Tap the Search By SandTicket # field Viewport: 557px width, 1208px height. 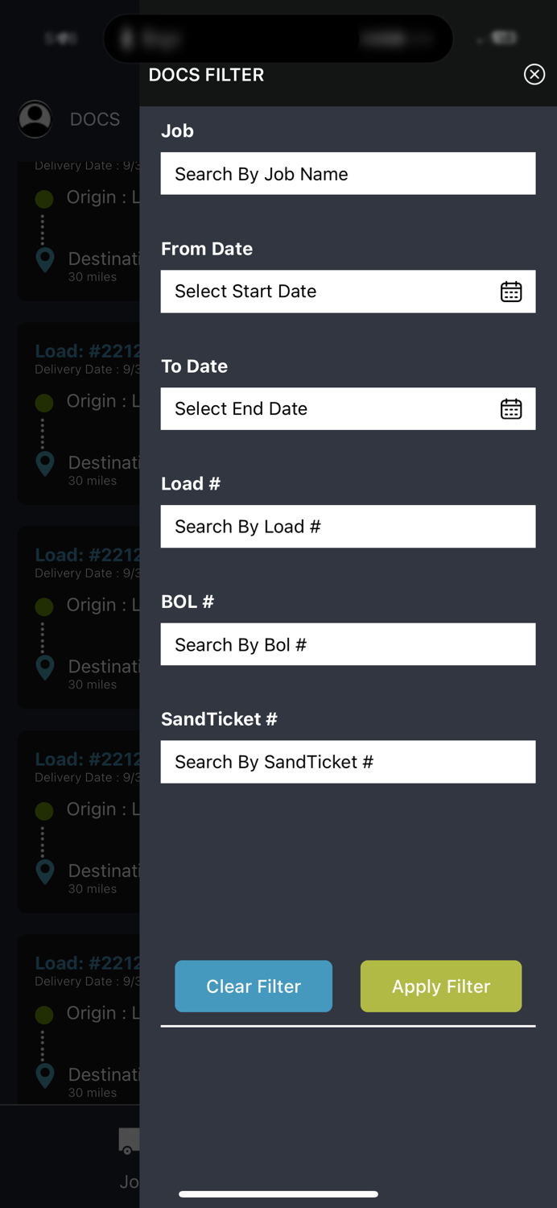click(348, 761)
